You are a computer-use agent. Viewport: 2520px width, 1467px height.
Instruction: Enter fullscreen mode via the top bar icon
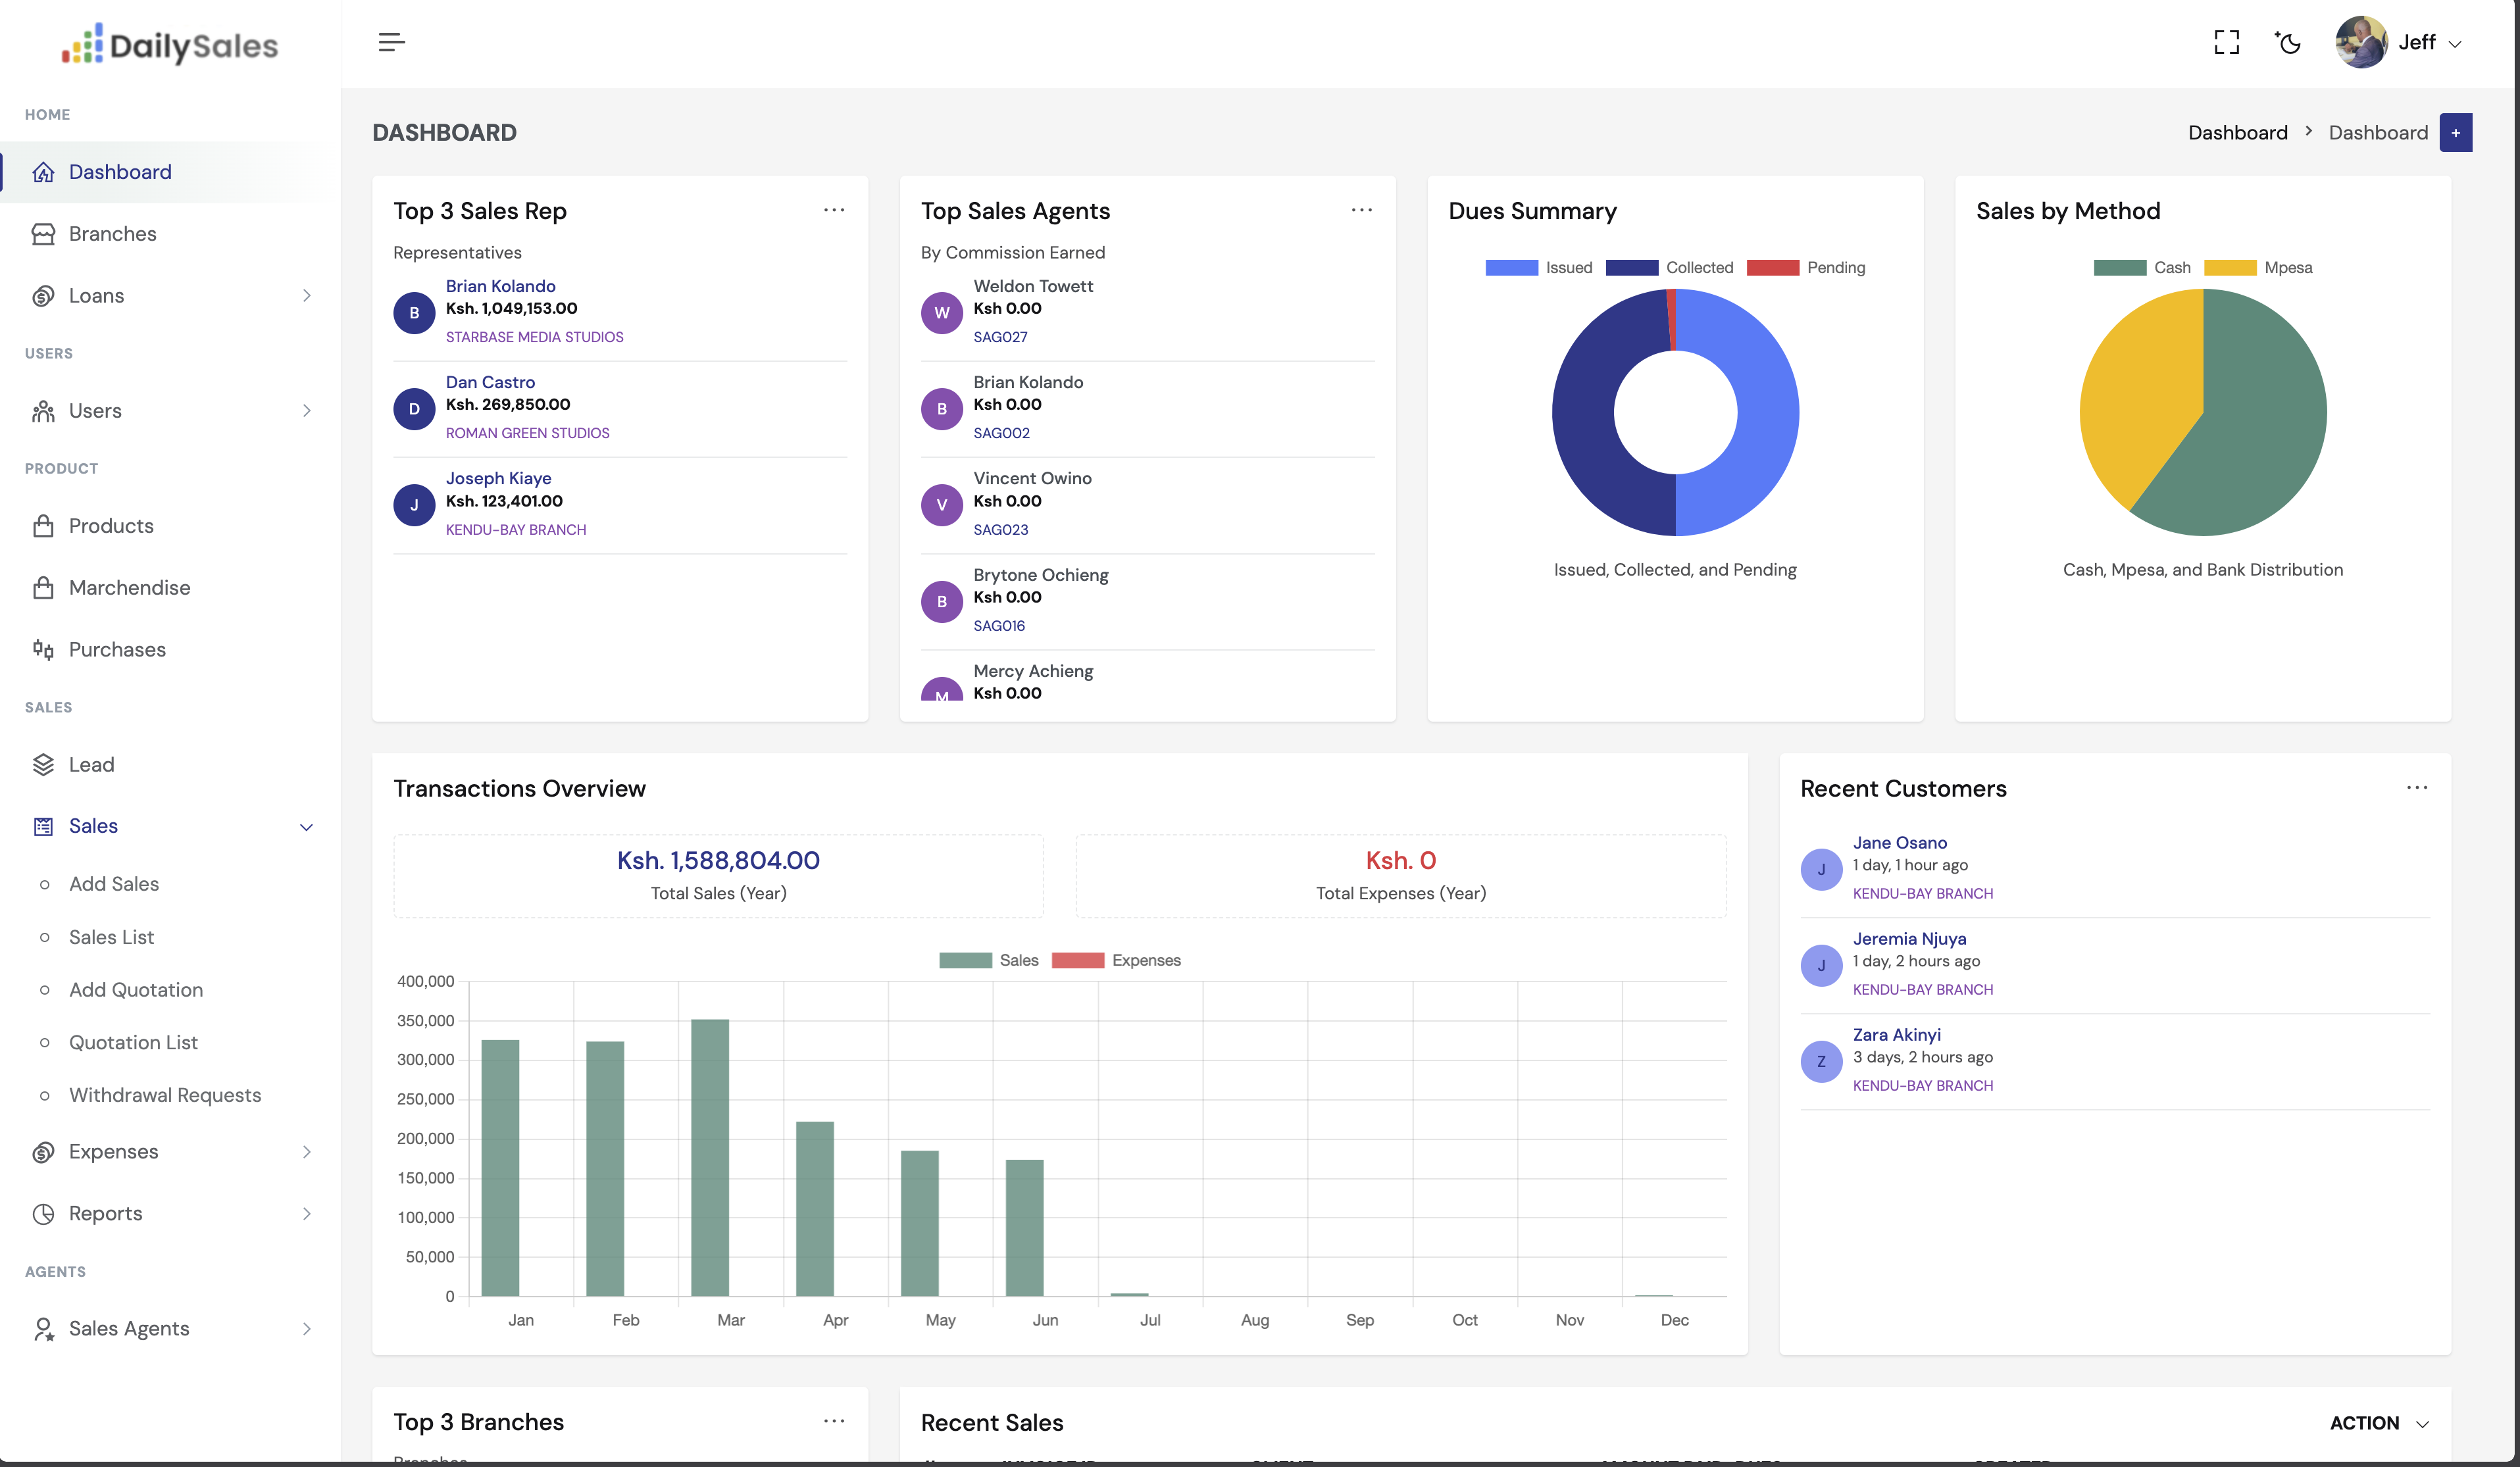point(2226,42)
